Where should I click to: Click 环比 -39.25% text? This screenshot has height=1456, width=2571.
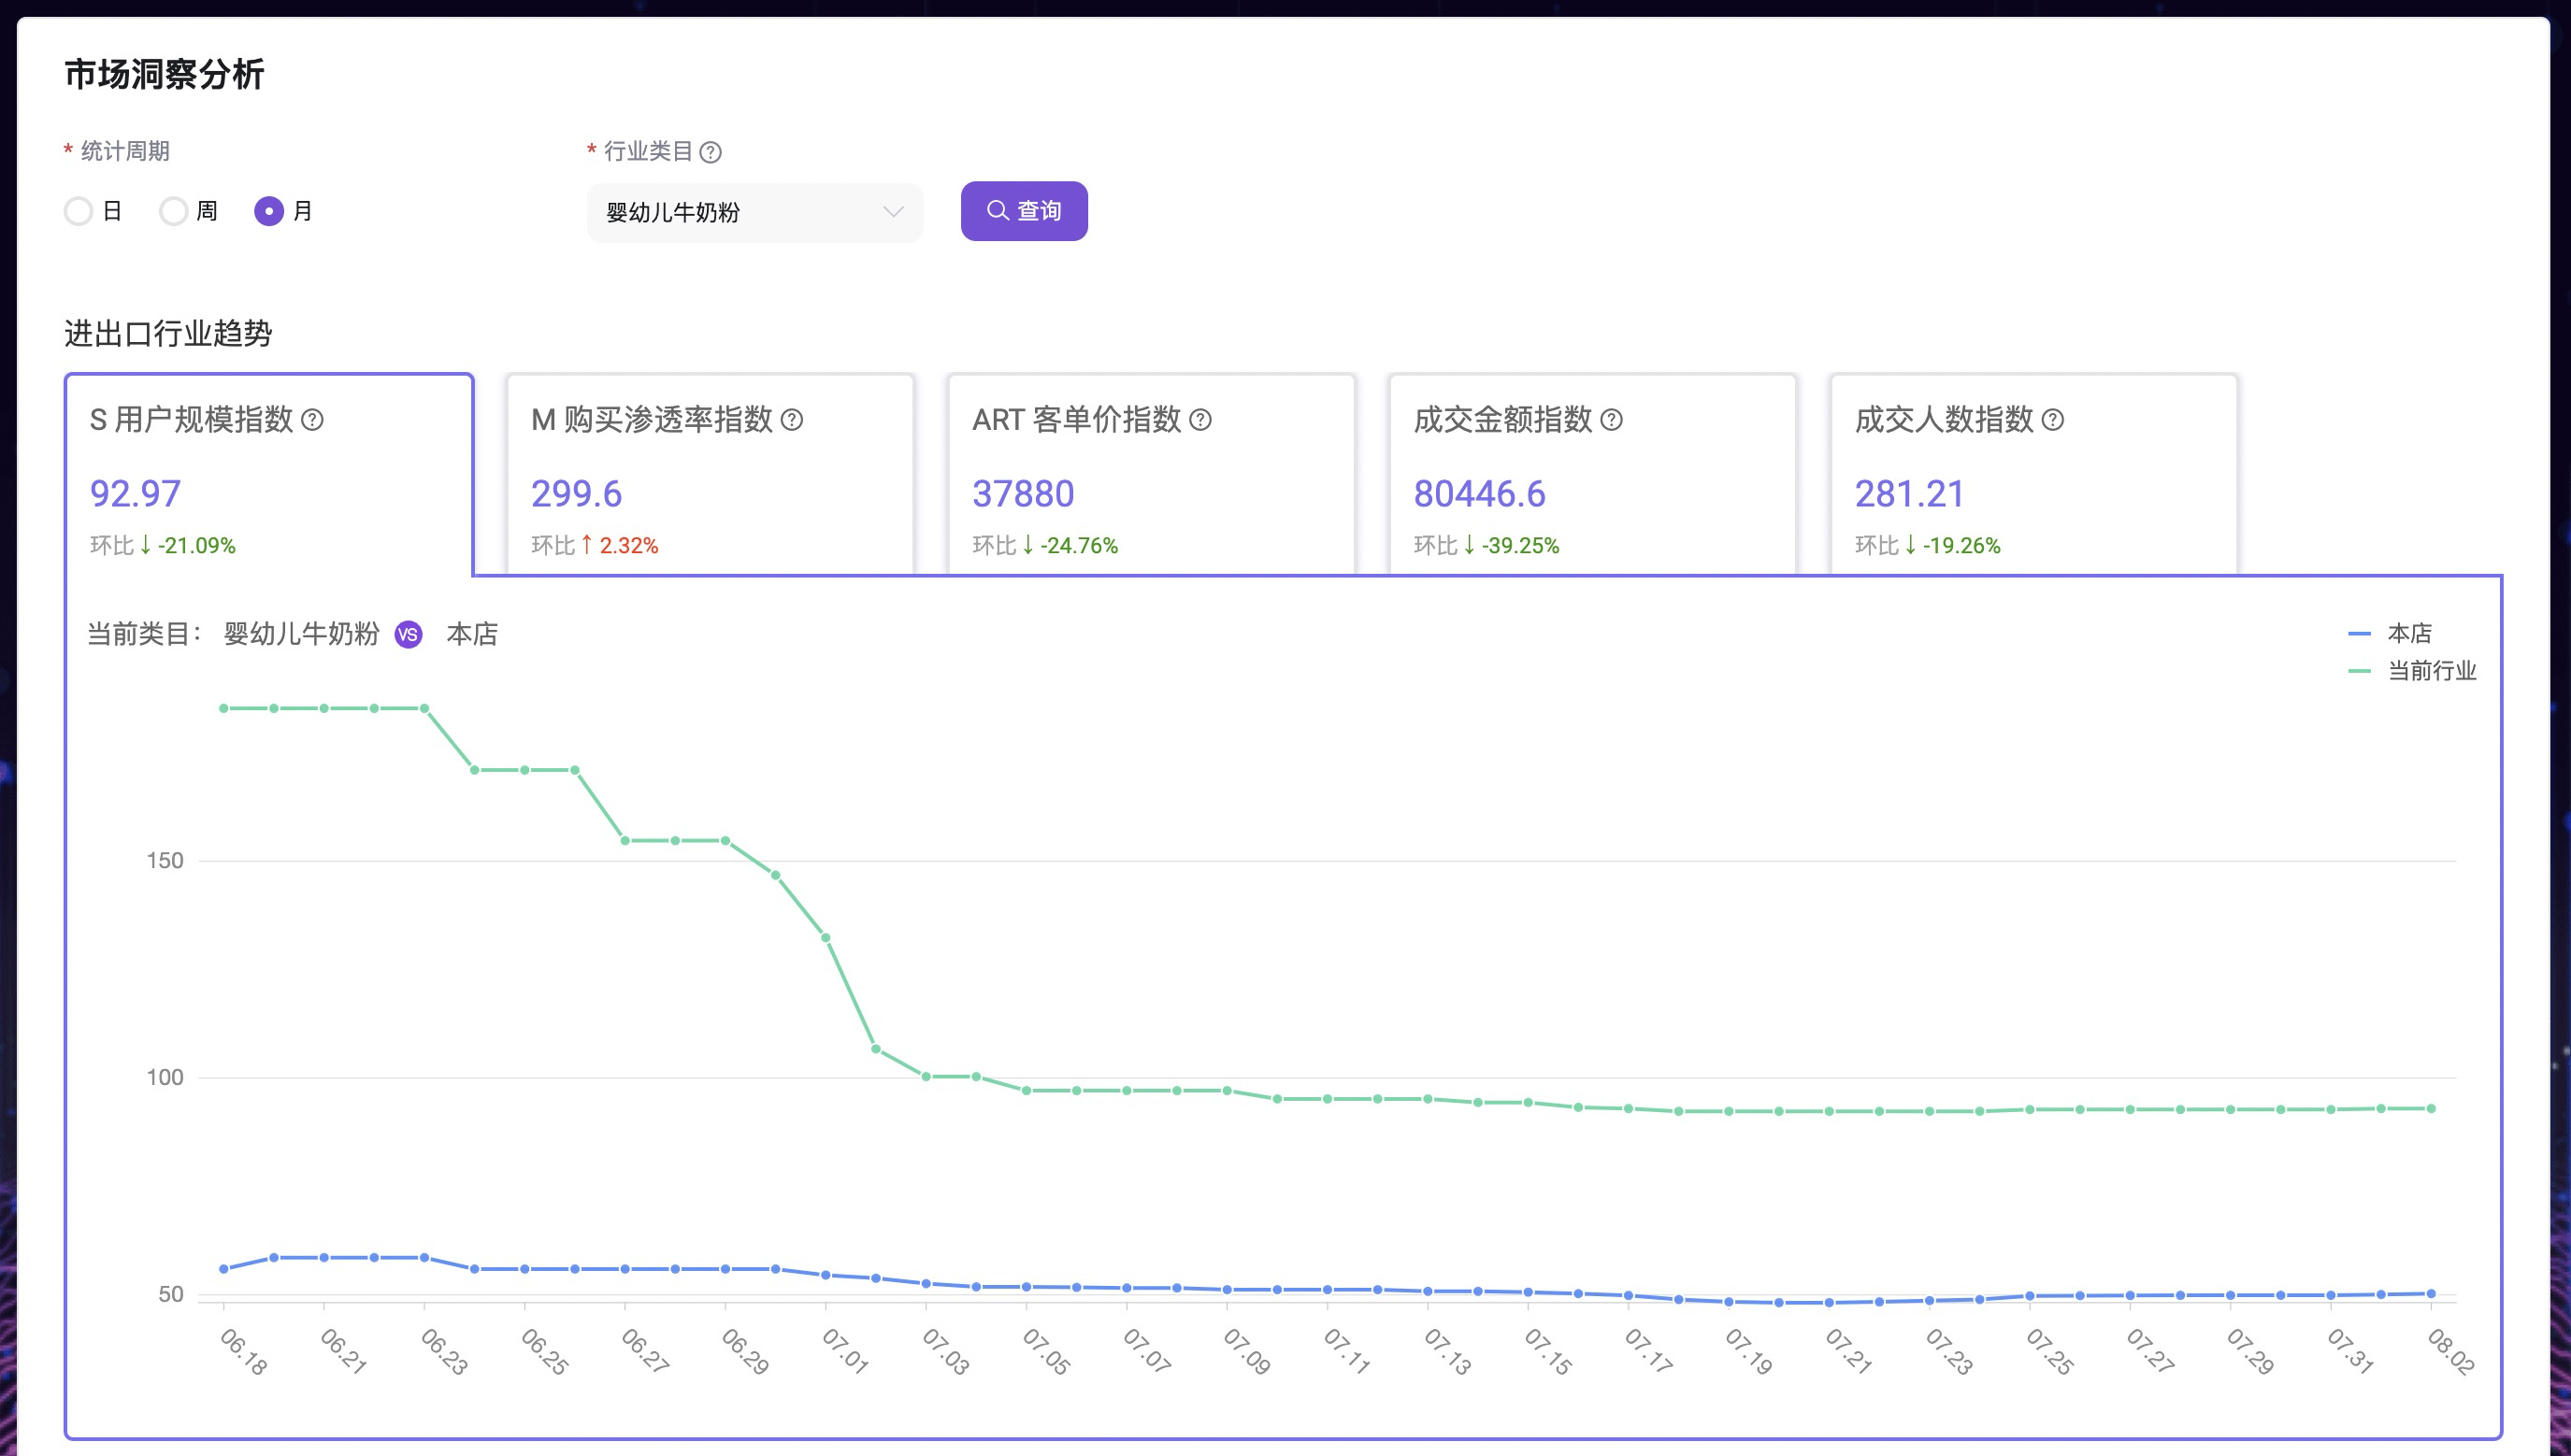click(x=1487, y=546)
